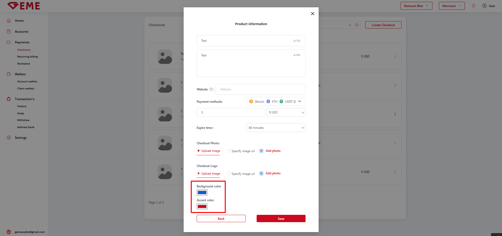Go to Account wallets in sidebar
Screen dimensions: 502x236
(27, 82)
